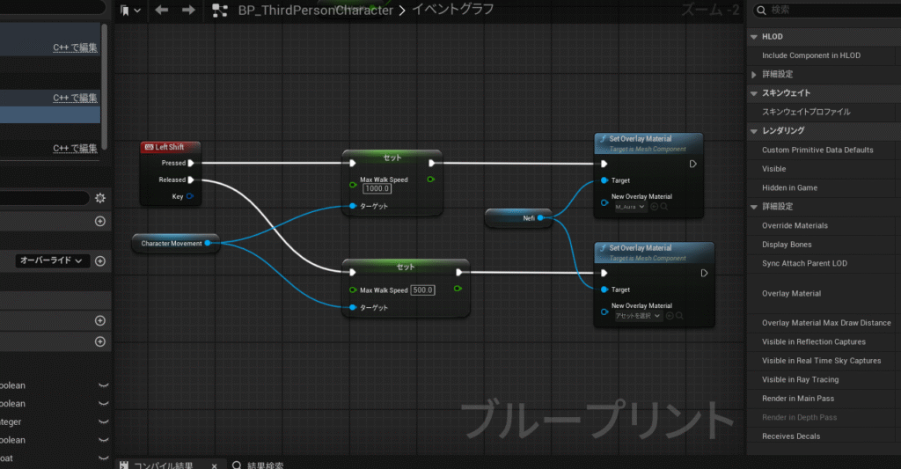Click exec output pin of upper Set Overlay Material
The height and width of the screenshot is (469, 901).
coord(693,165)
